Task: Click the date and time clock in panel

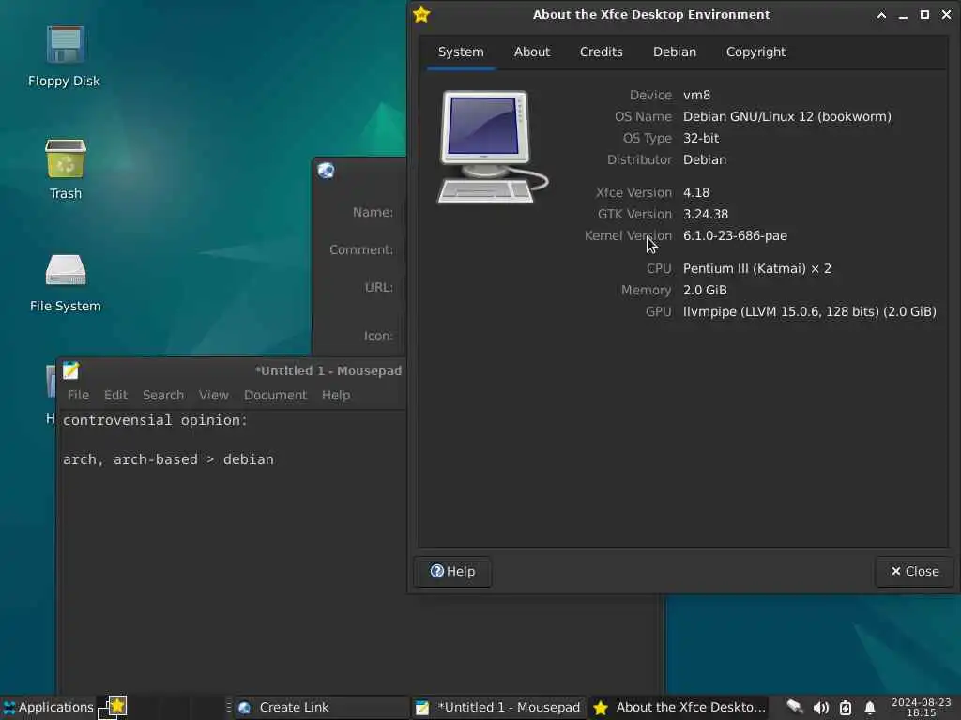Action: point(921,707)
